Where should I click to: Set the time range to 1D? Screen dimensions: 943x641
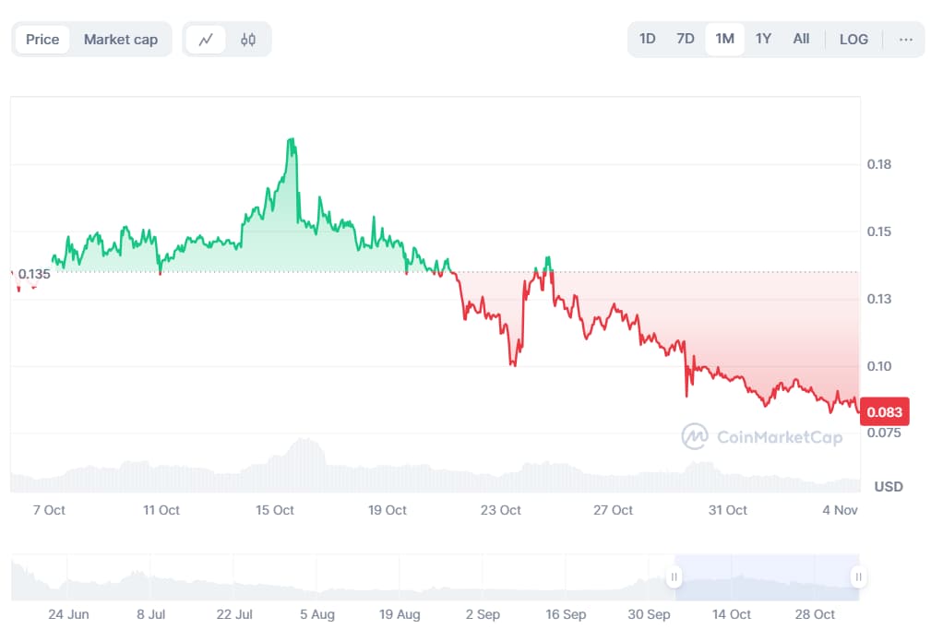(x=648, y=40)
